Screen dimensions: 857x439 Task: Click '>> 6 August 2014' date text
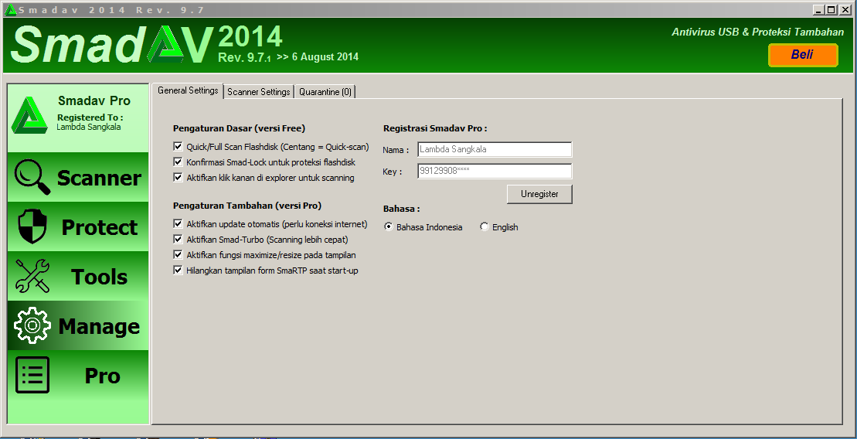[318, 56]
